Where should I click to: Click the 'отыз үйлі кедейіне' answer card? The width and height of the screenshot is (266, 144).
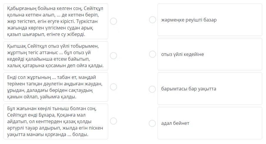(x=210, y=54)
